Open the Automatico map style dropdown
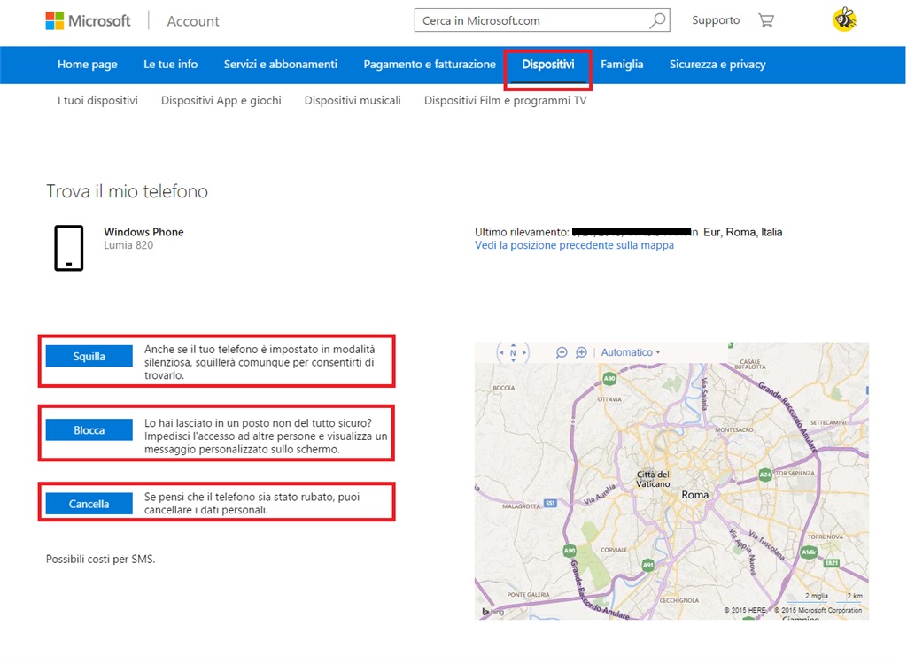This screenshot has height=664, width=907. [631, 352]
